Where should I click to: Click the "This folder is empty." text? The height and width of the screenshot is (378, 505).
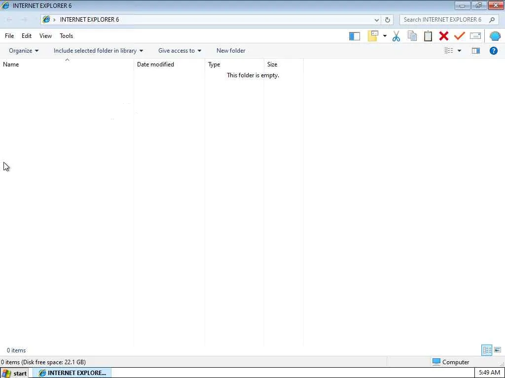[x=253, y=75]
